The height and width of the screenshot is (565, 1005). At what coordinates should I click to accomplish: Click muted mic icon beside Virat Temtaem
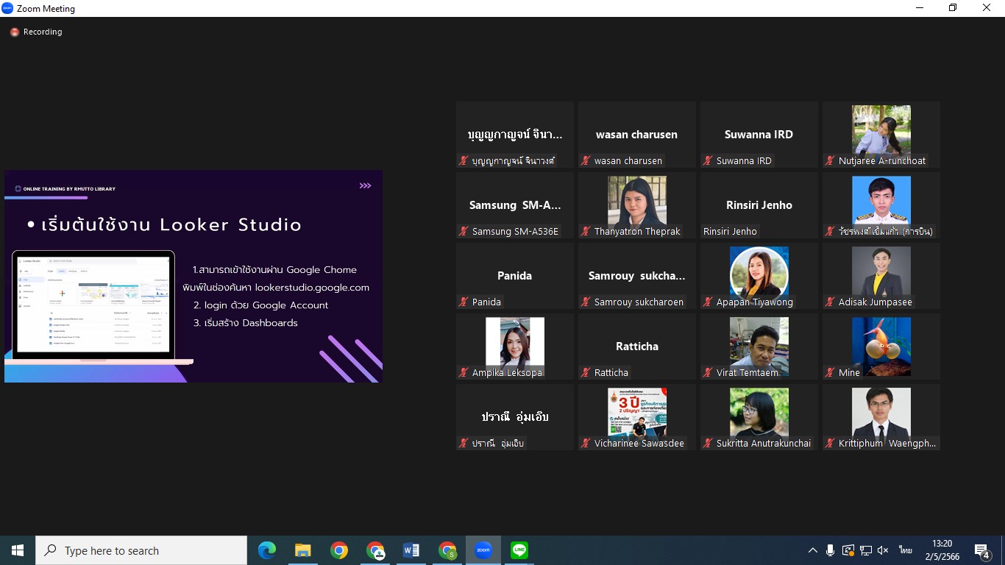coord(708,372)
